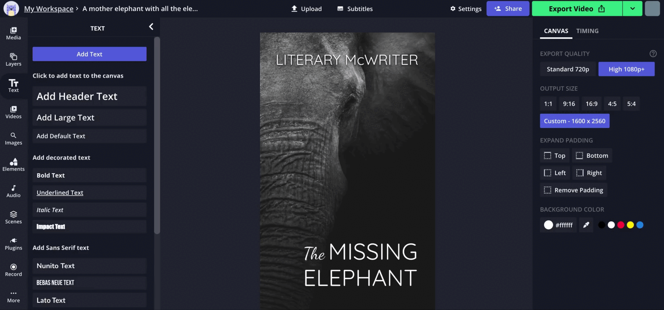
Task: Open the My Workspace link
Action: click(49, 9)
